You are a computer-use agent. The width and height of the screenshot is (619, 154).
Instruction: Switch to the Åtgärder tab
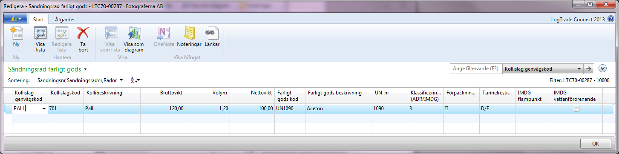point(65,19)
